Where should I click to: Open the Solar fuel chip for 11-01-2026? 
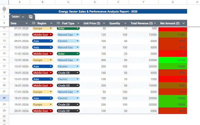pos(68,54)
